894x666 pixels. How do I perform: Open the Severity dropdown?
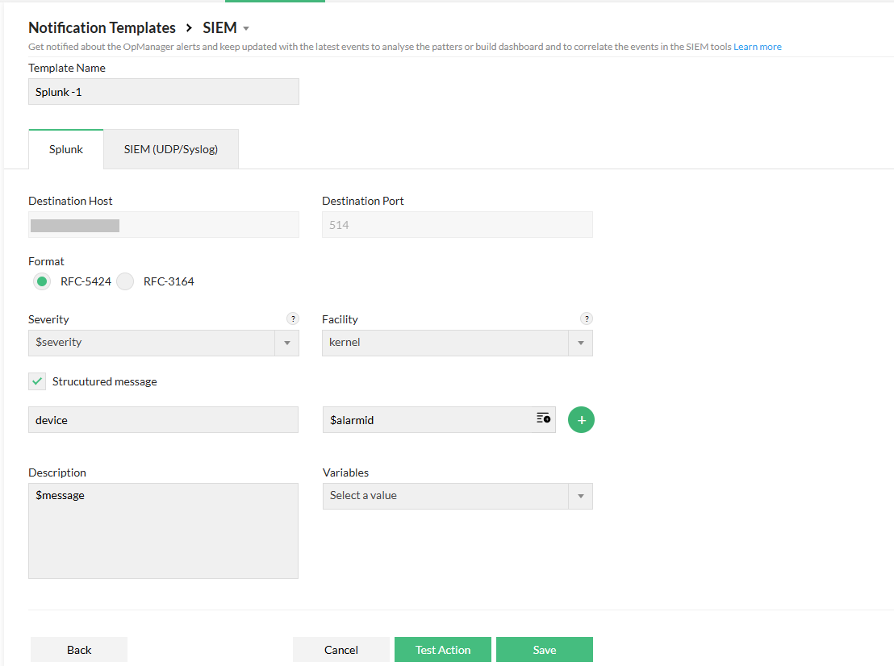[x=287, y=343]
